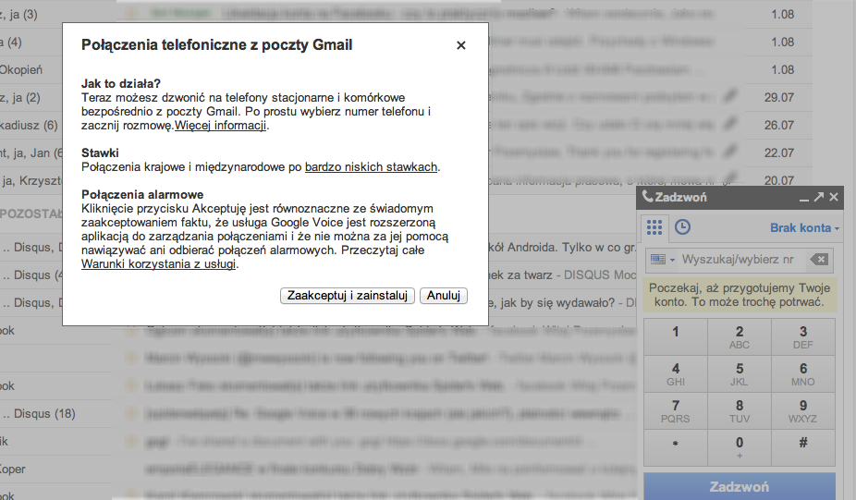856x500 pixels.
Task: Dial key 7 PQRS
Action: [676, 411]
